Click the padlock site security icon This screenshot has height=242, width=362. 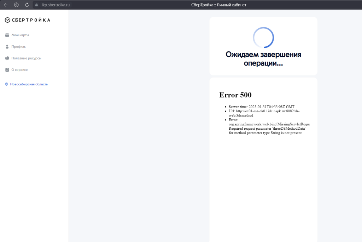[x=36, y=5]
